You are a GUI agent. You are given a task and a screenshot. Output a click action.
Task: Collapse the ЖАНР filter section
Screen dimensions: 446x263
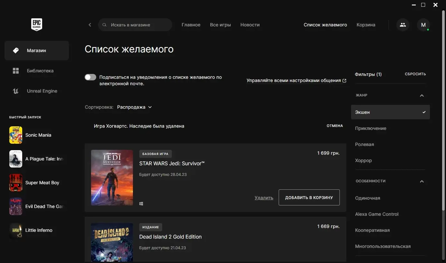pos(422,95)
